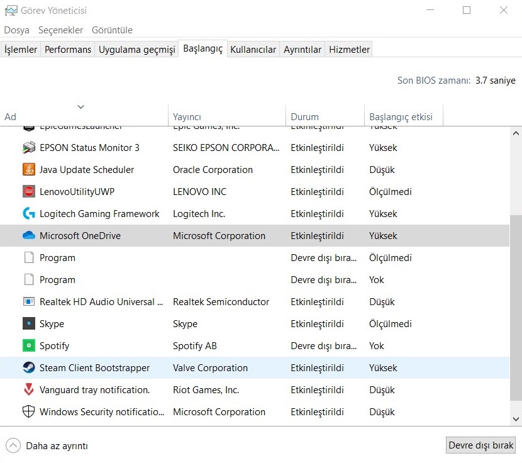Switch to the İşlemler tab
The image size is (522, 463).
[21, 49]
